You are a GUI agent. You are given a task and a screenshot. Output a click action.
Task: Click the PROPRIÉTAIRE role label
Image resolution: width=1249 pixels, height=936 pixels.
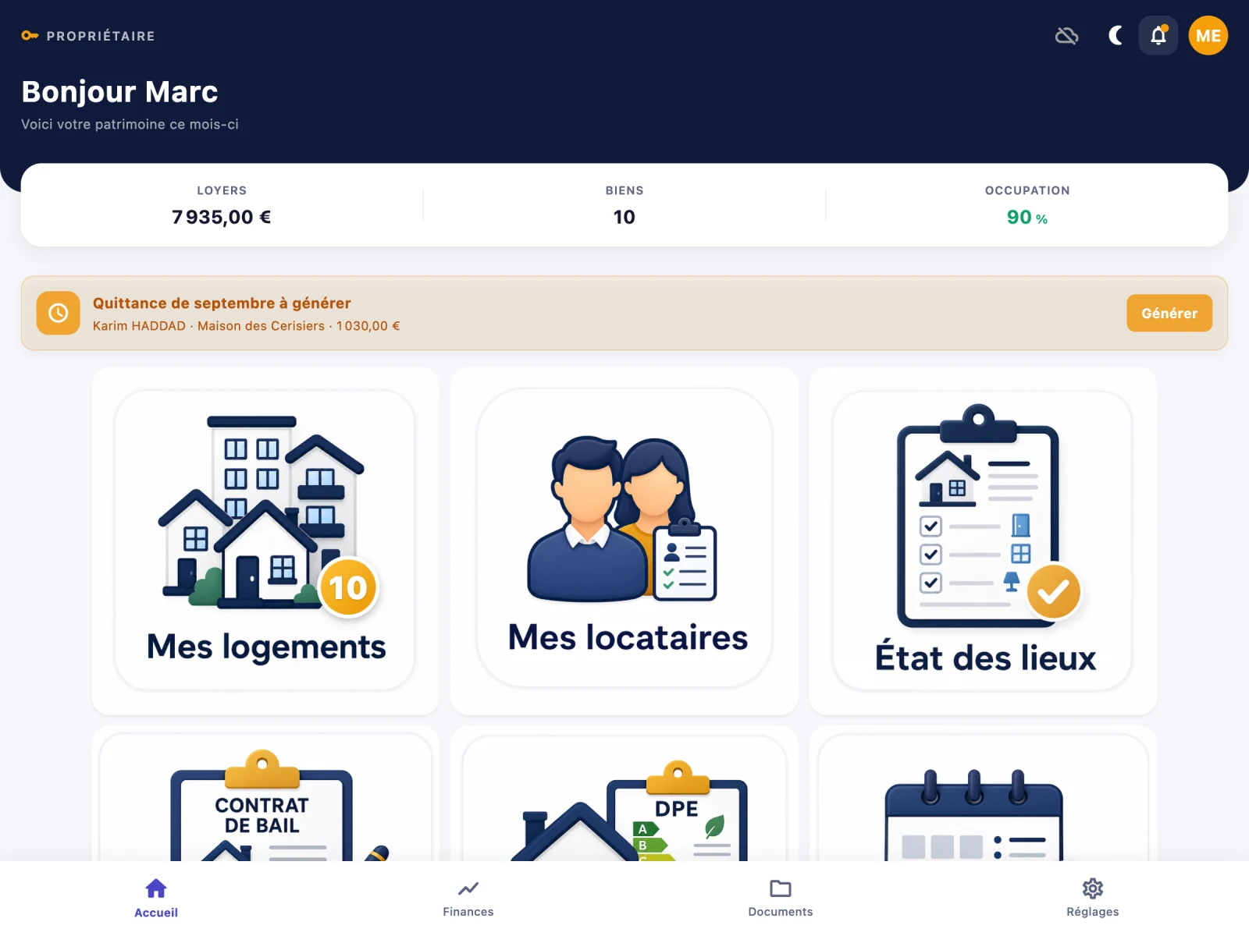coord(101,36)
